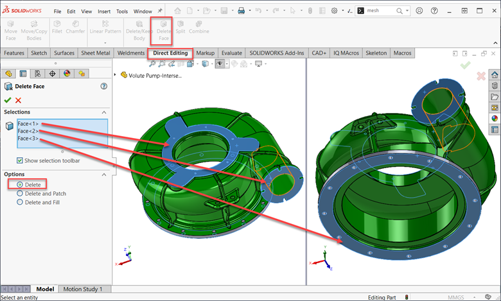Select the Combine tool
The height and width of the screenshot is (301, 501).
click(x=198, y=28)
